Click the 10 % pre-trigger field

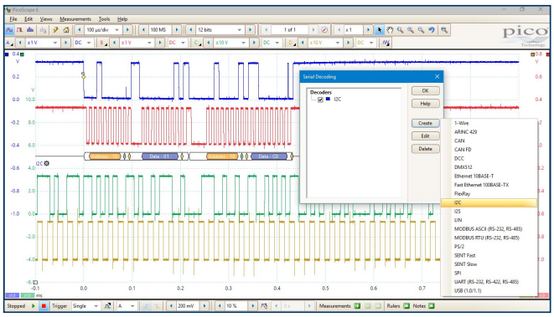pyautogui.click(x=236, y=306)
